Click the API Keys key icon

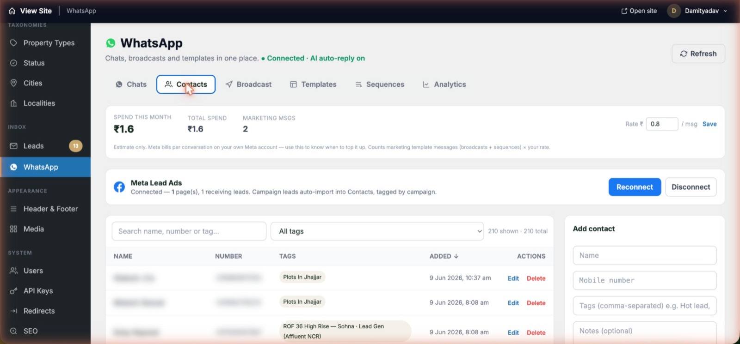14,291
